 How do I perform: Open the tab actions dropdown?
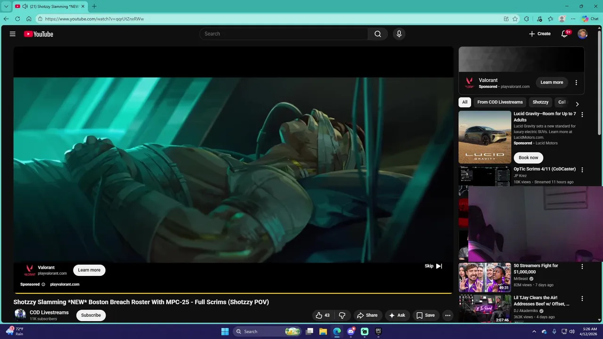[6, 6]
